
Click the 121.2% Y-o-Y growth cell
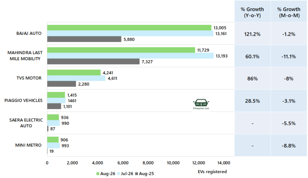pyautogui.click(x=252, y=34)
